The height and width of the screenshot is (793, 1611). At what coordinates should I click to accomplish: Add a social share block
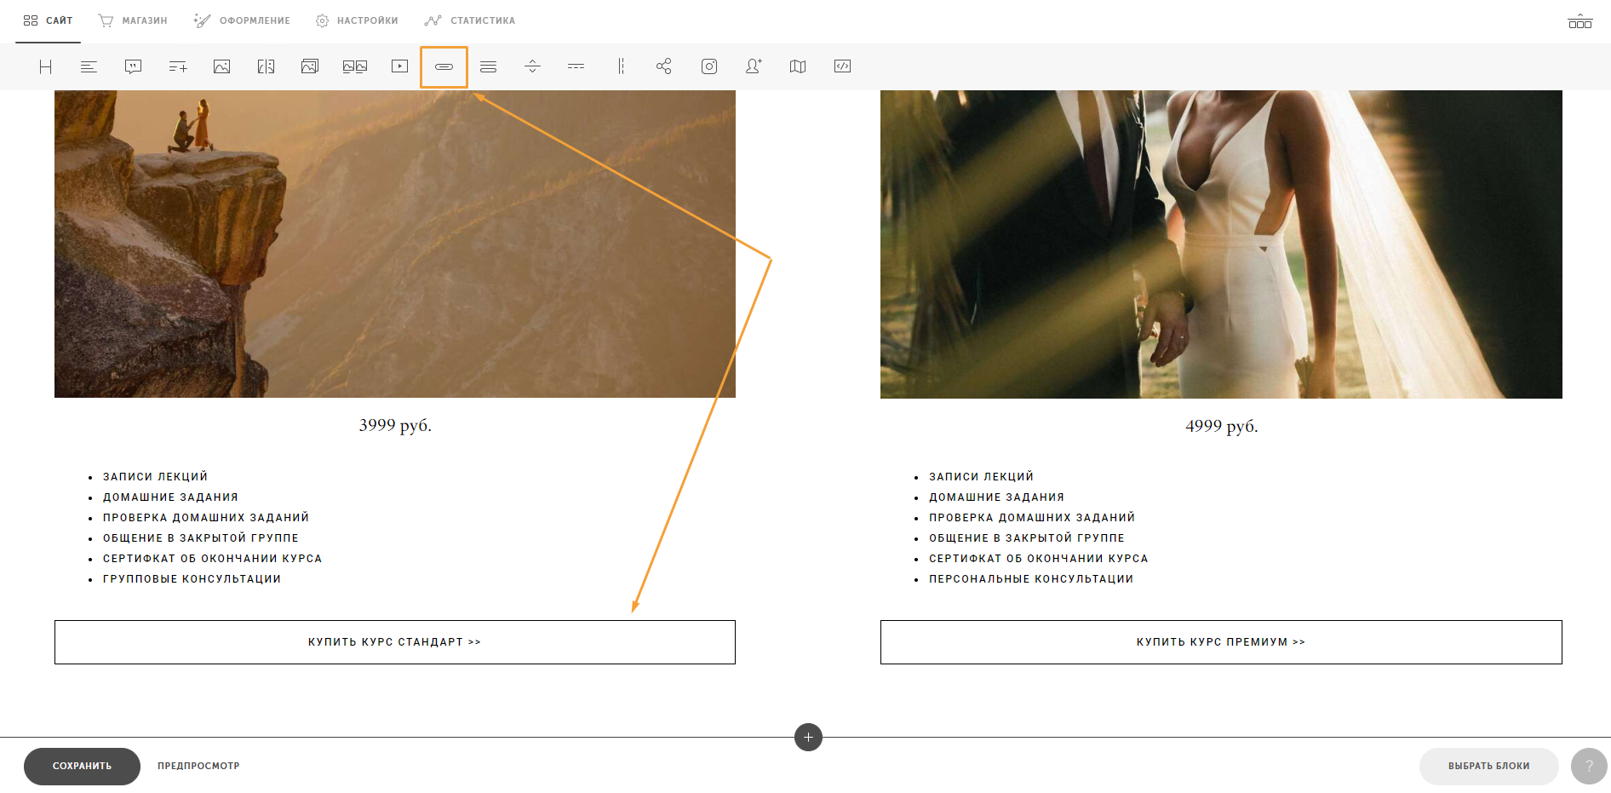coord(664,66)
